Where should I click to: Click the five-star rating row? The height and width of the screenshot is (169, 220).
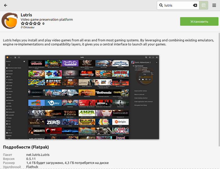[31, 24]
